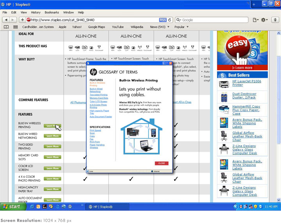The height and width of the screenshot is (223, 281).
Task: Expand quick launch overflow chevron
Action: point(82,205)
